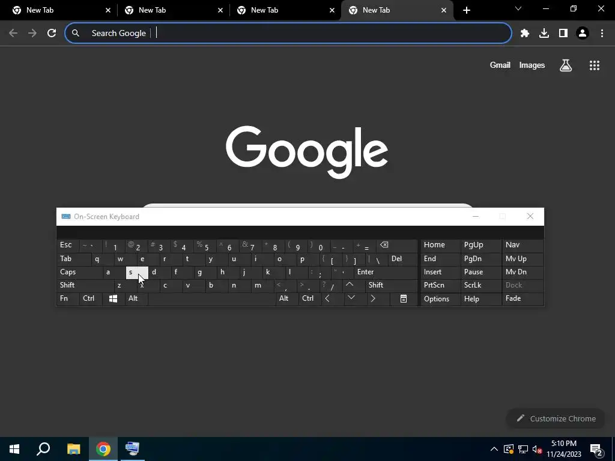Toggle the right Shift key on keyboard
This screenshot has height=461, width=615.
[x=392, y=285]
